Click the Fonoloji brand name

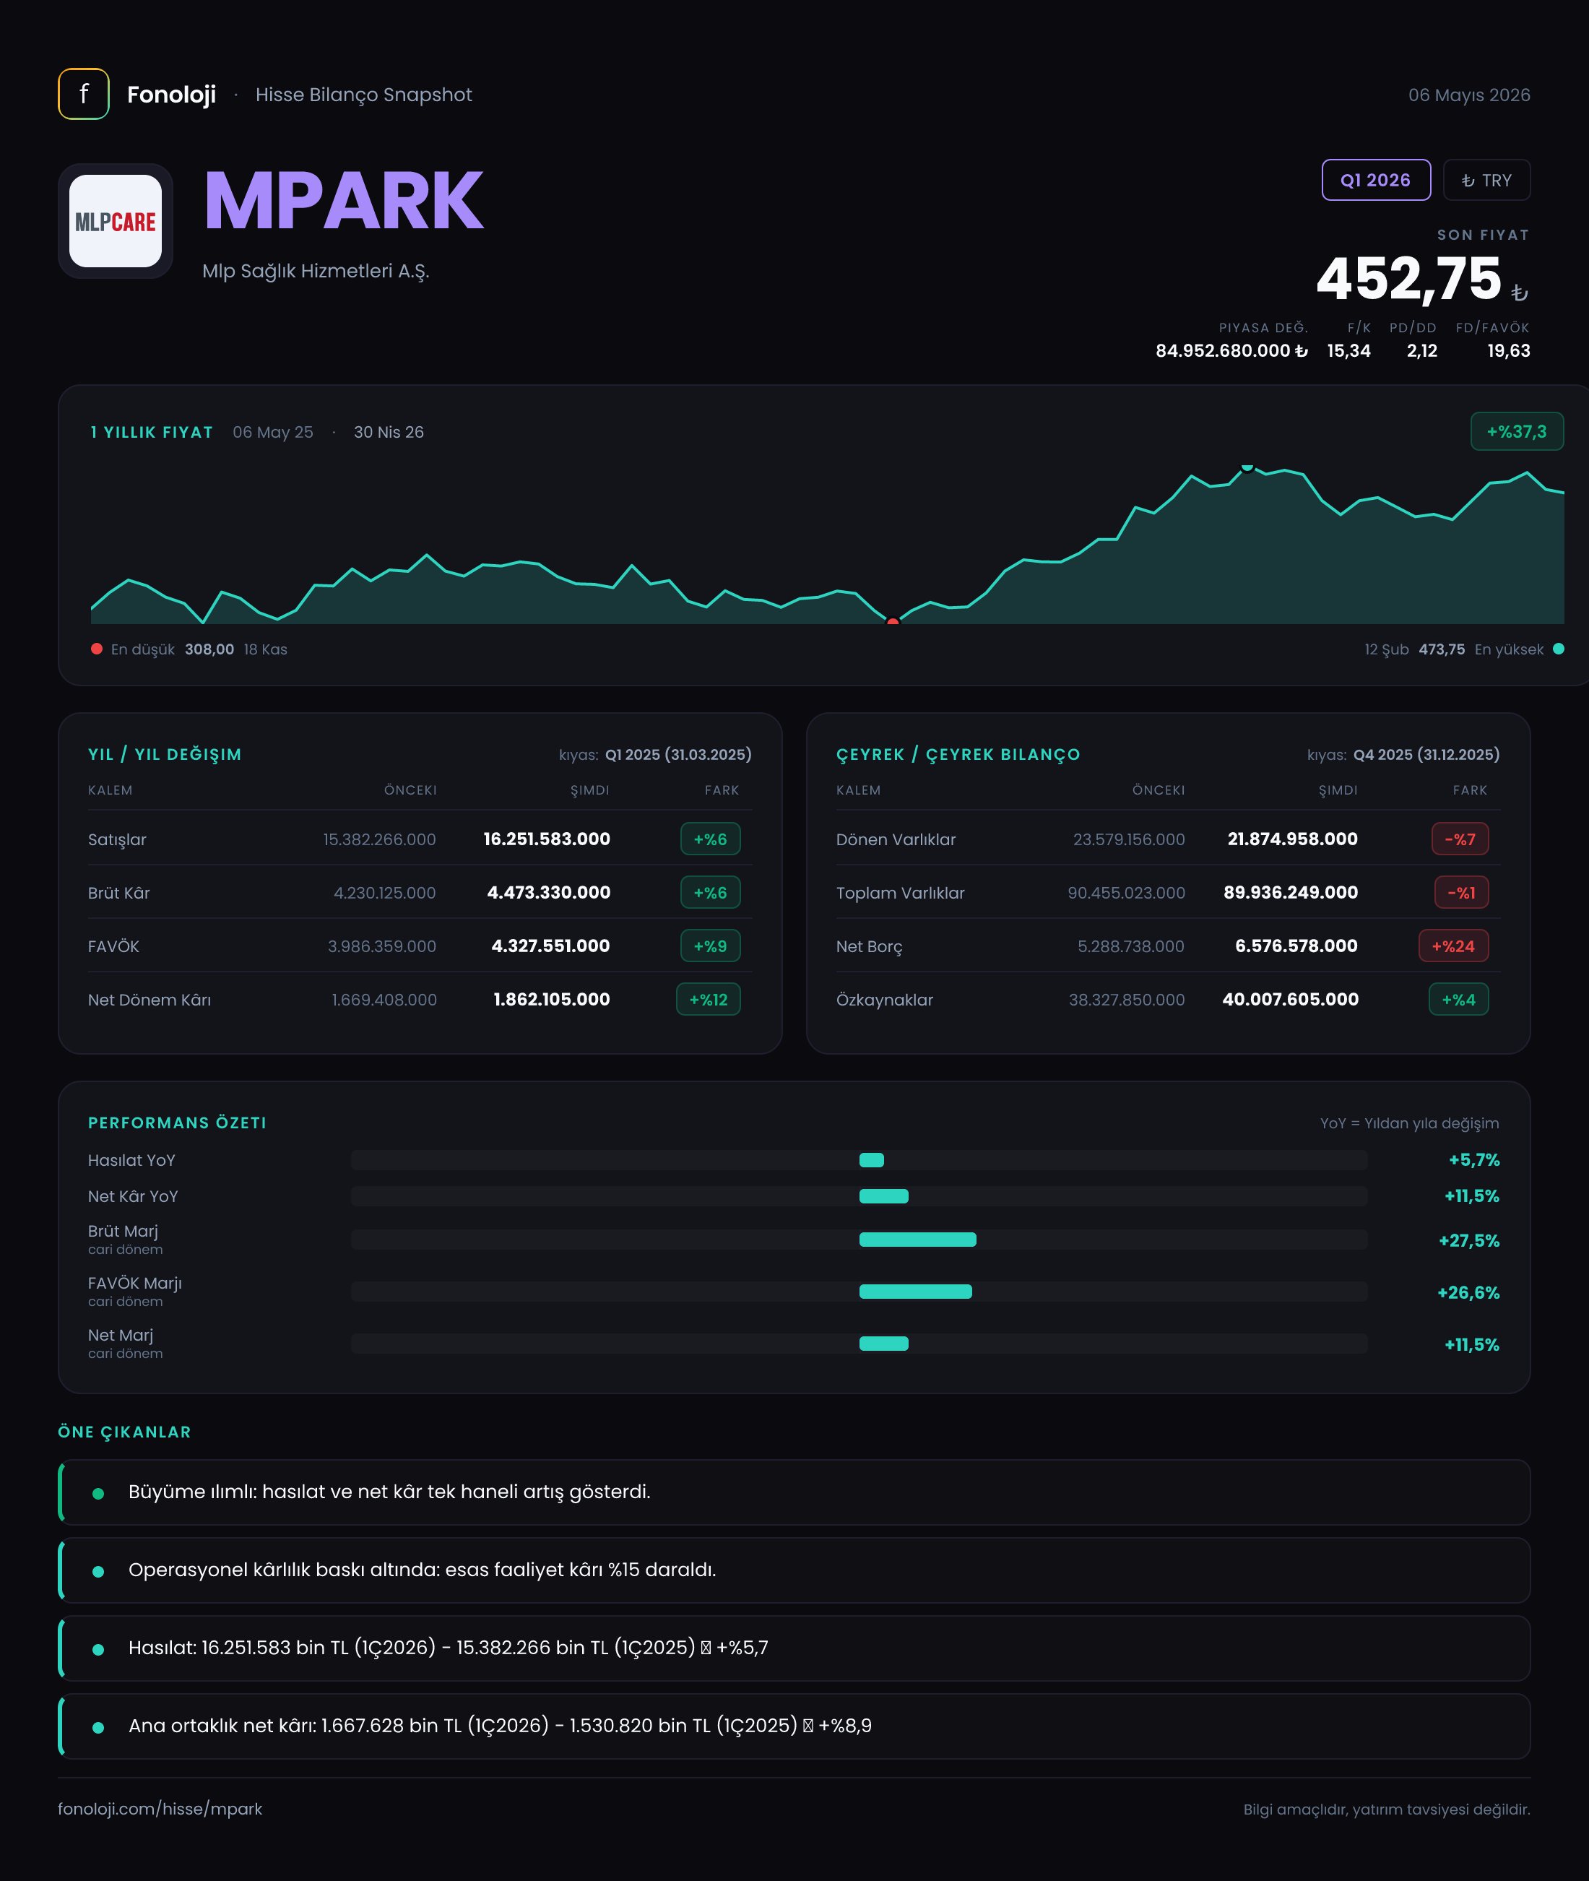[171, 95]
